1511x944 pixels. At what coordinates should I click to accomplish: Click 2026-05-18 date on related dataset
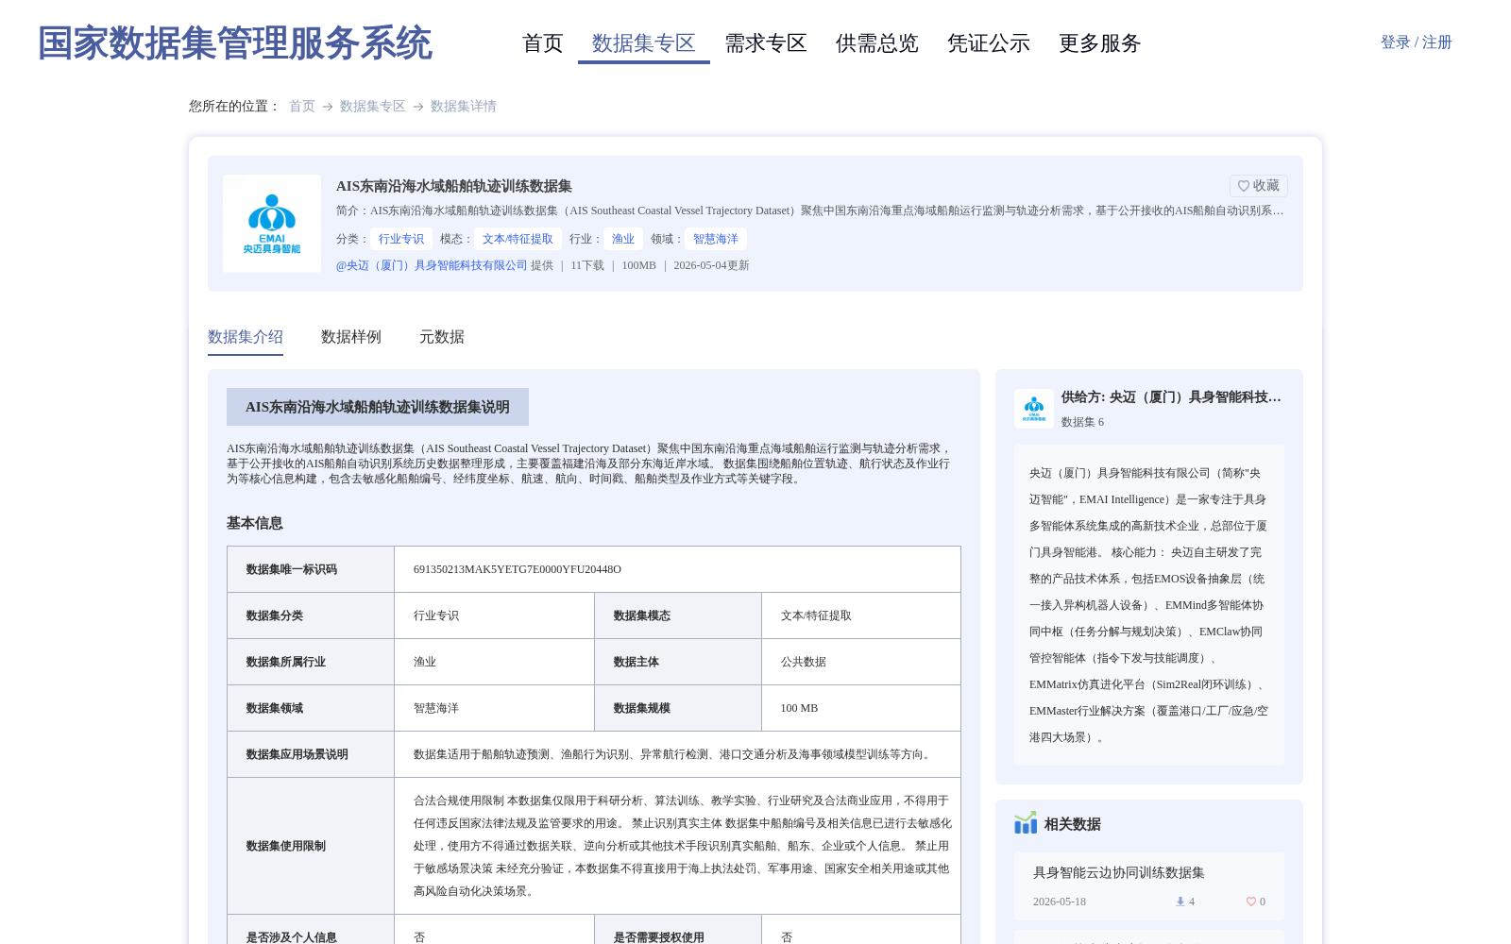click(x=1060, y=902)
